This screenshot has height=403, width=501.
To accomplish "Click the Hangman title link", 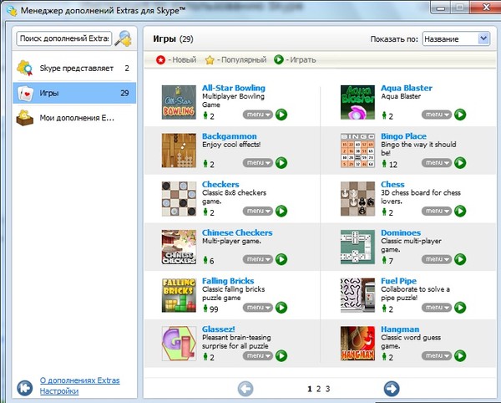I will 400,329.
